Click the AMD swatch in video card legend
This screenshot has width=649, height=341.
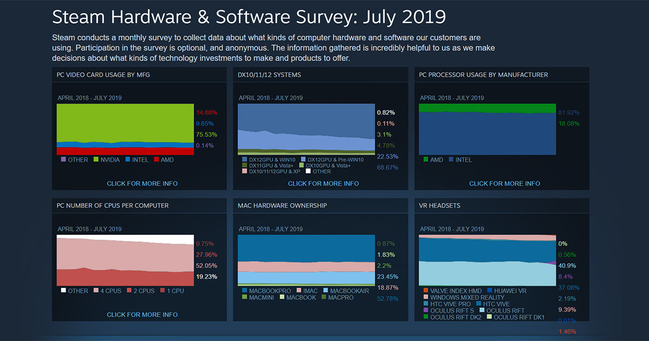156,160
